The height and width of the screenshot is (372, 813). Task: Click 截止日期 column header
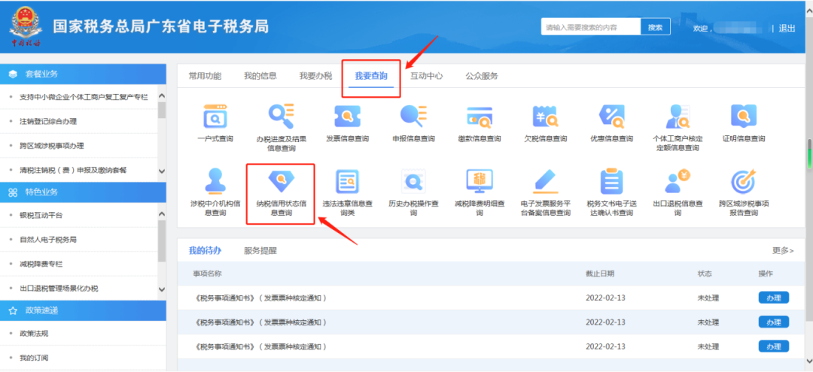[x=600, y=274]
